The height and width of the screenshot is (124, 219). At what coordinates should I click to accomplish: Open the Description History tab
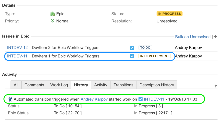(x=156, y=85)
